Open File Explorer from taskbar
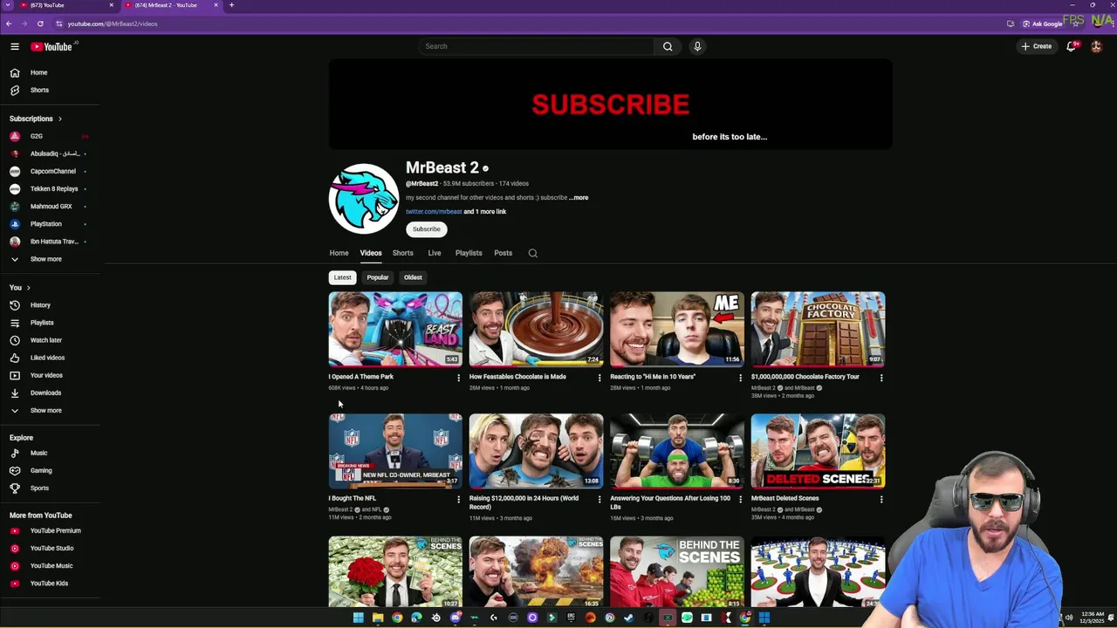The image size is (1117, 628). (x=377, y=618)
